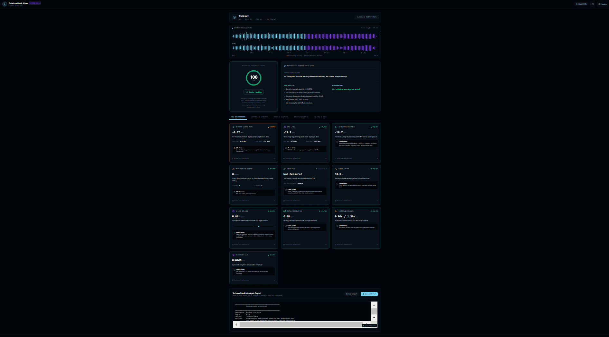Open the Stereo Alignment tab
The image size is (609, 337).
(x=301, y=117)
